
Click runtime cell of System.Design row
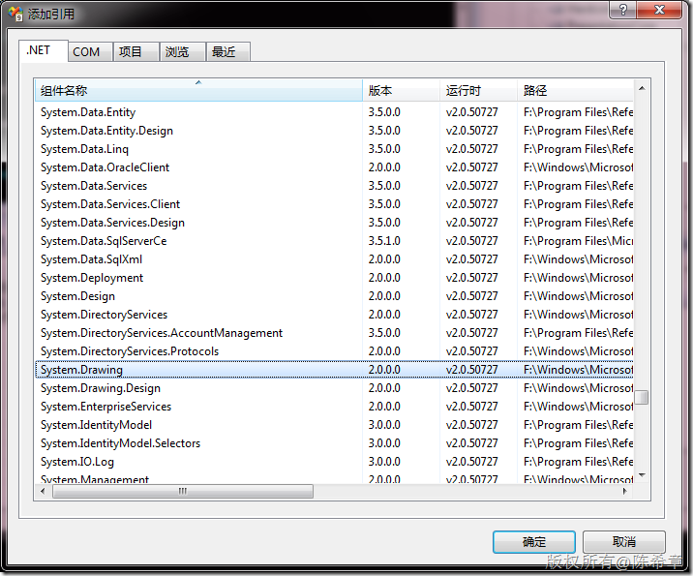point(471,296)
